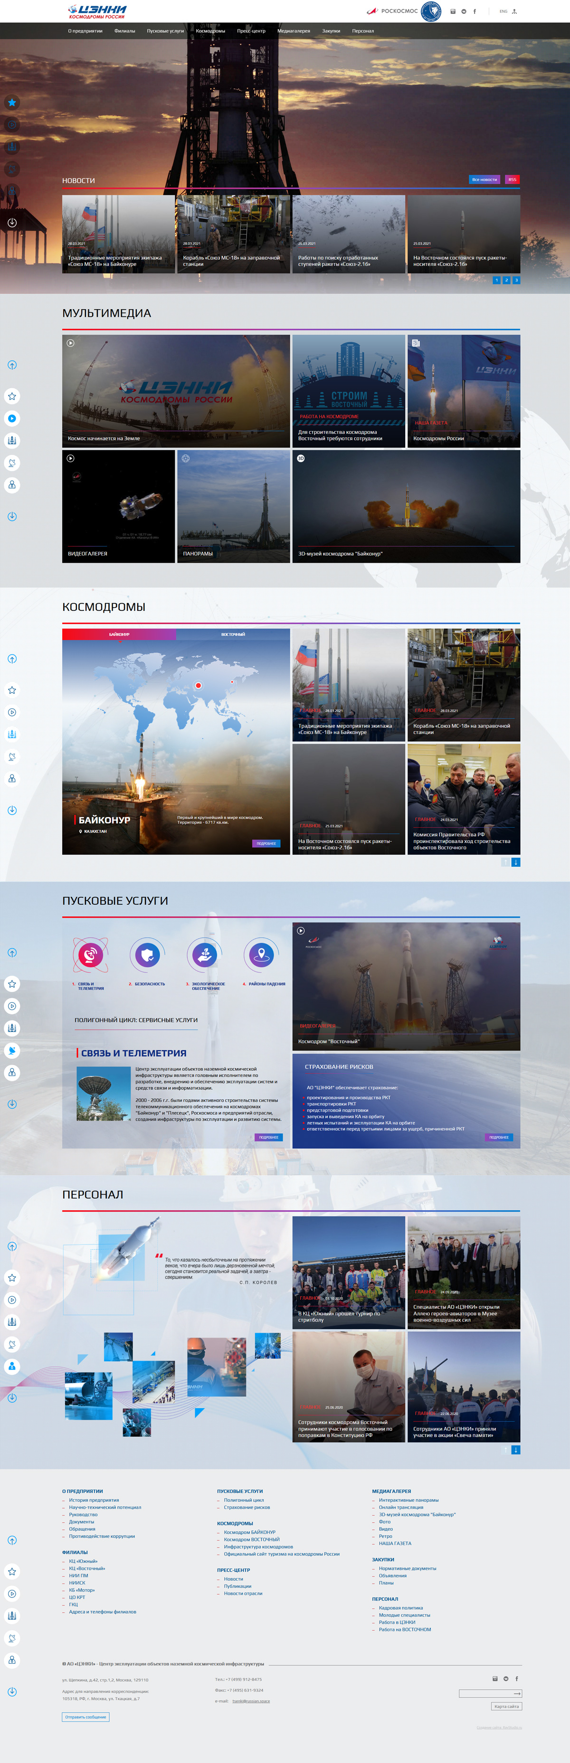Click the Карта сайта button
This screenshot has width=570, height=1763.
506,1706
